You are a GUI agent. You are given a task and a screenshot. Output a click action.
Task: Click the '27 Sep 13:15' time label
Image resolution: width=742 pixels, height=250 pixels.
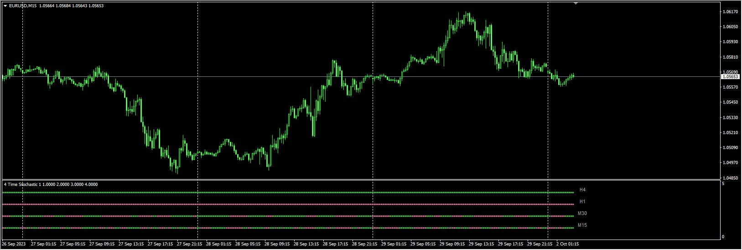pyautogui.click(x=131, y=244)
